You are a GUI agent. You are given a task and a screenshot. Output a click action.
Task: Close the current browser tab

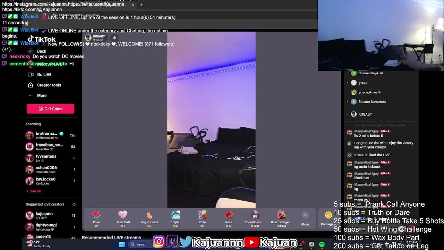133,5
